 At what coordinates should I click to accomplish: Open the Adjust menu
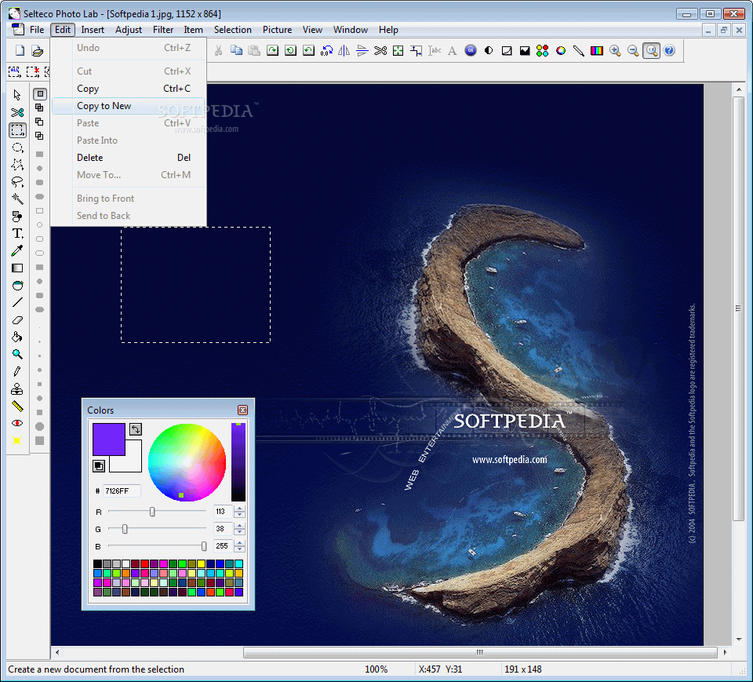tap(128, 30)
